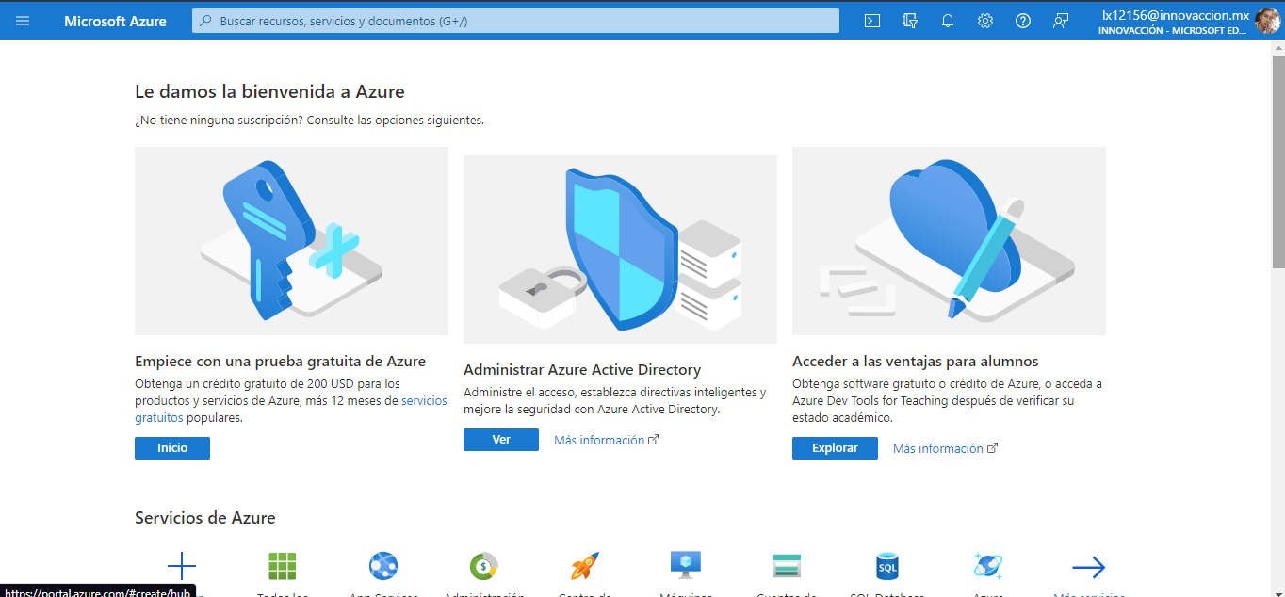Open the Directories + subscriptions filter

coord(910,20)
